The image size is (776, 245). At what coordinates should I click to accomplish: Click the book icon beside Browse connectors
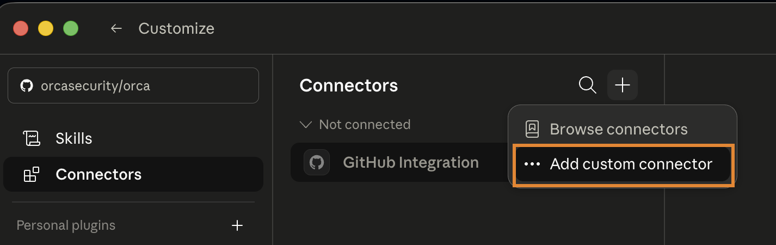(x=532, y=129)
